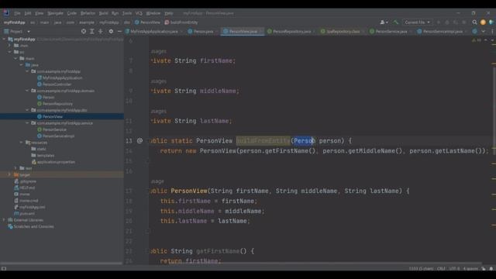The height and width of the screenshot is (279, 496).
Task: Open PersonService interface in tree
Action: click(x=52, y=129)
